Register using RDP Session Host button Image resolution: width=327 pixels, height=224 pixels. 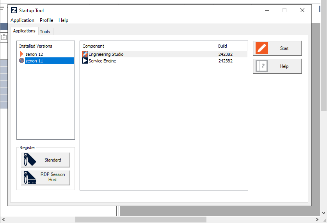click(46, 178)
